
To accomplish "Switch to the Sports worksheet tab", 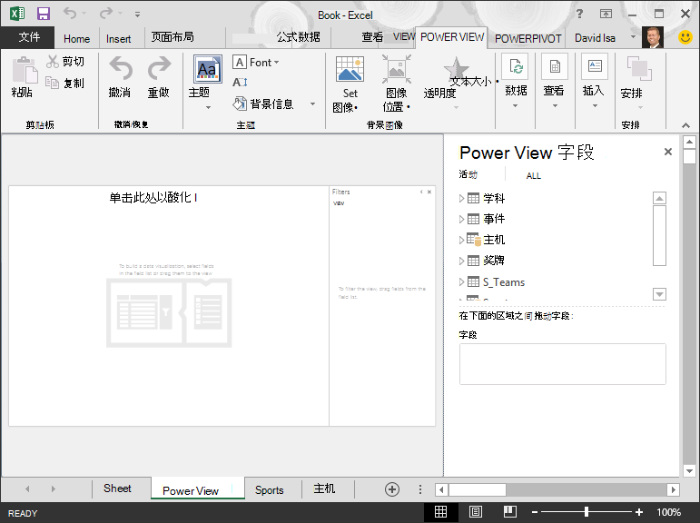I will point(270,490).
